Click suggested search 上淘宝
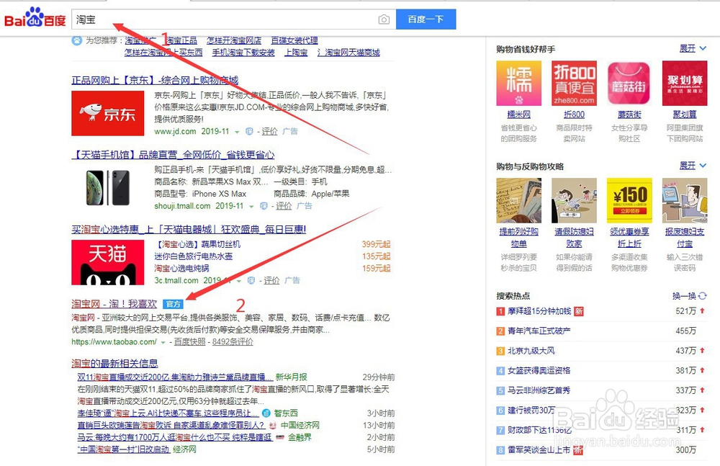Screen dimensions: 720x466 tap(296, 53)
